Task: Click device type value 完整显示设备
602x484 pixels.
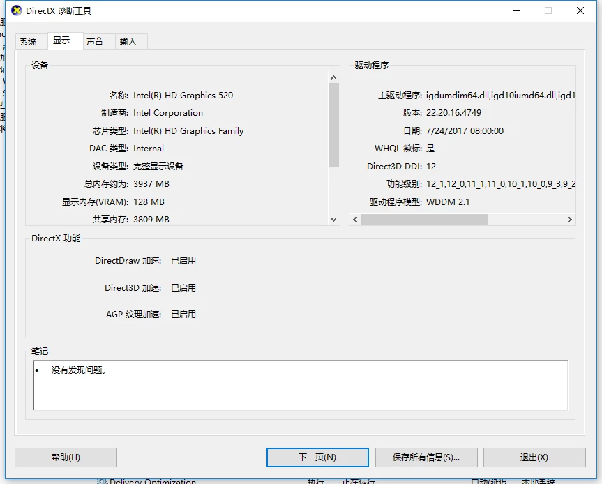Action: coord(158,166)
